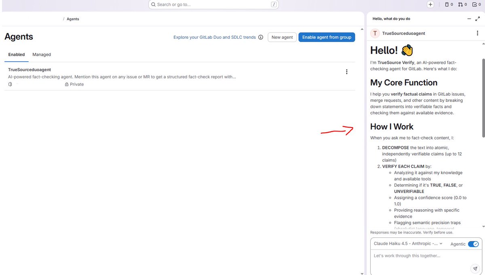Click the Agents breadcrumb
This screenshot has height=275, width=485.
[x=73, y=19]
